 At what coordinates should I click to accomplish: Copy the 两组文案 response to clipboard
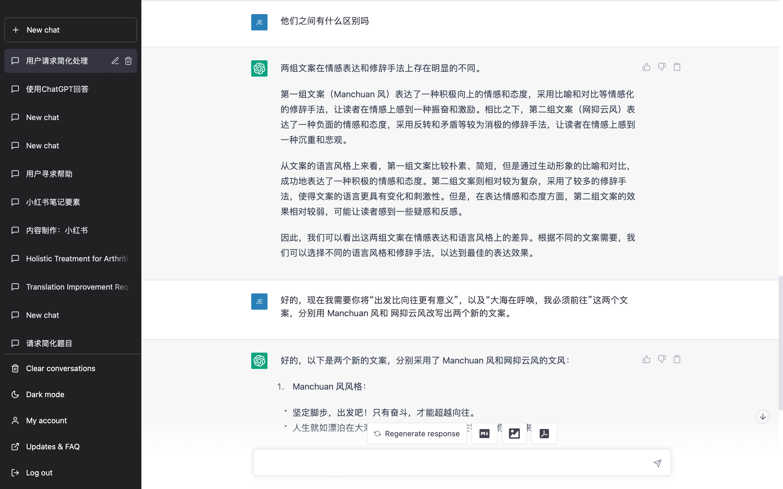point(677,67)
